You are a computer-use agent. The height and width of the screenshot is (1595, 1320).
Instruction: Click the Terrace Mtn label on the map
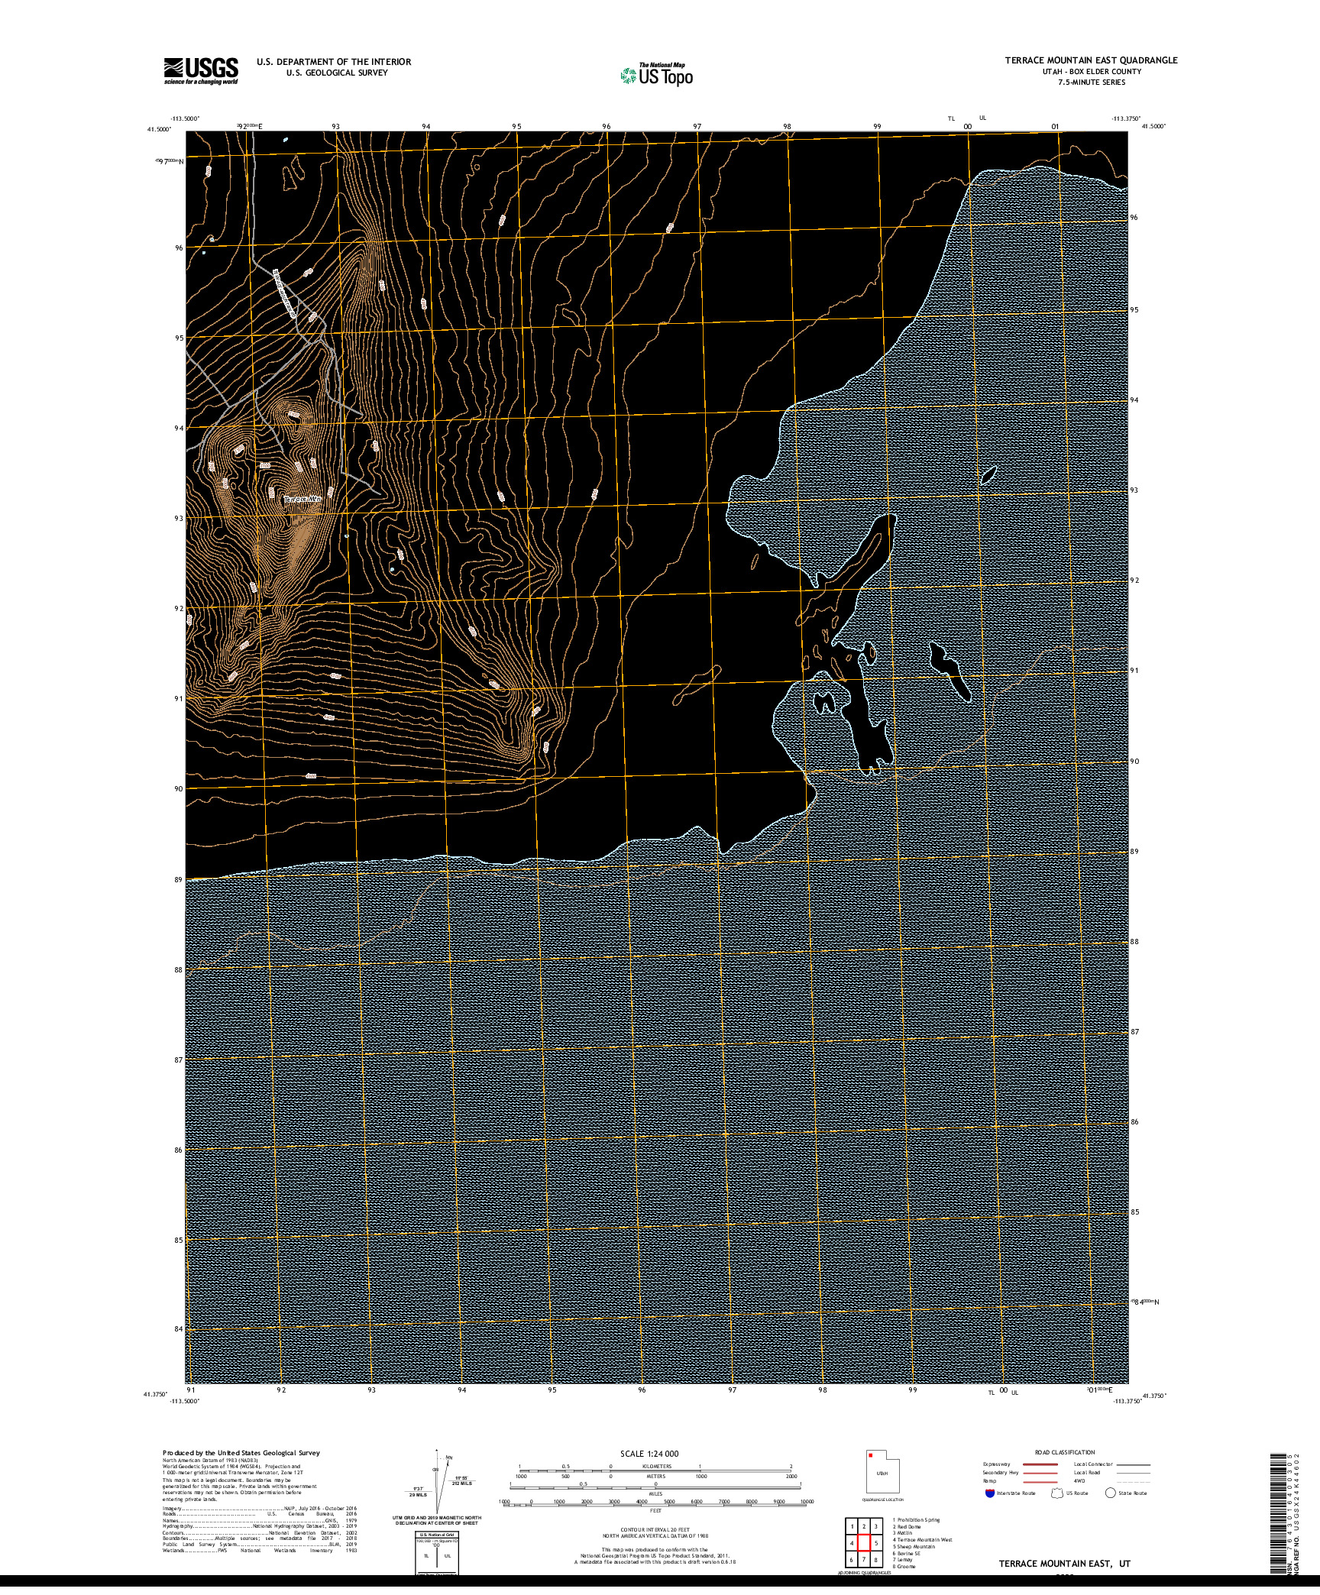click(x=302, y=499)
